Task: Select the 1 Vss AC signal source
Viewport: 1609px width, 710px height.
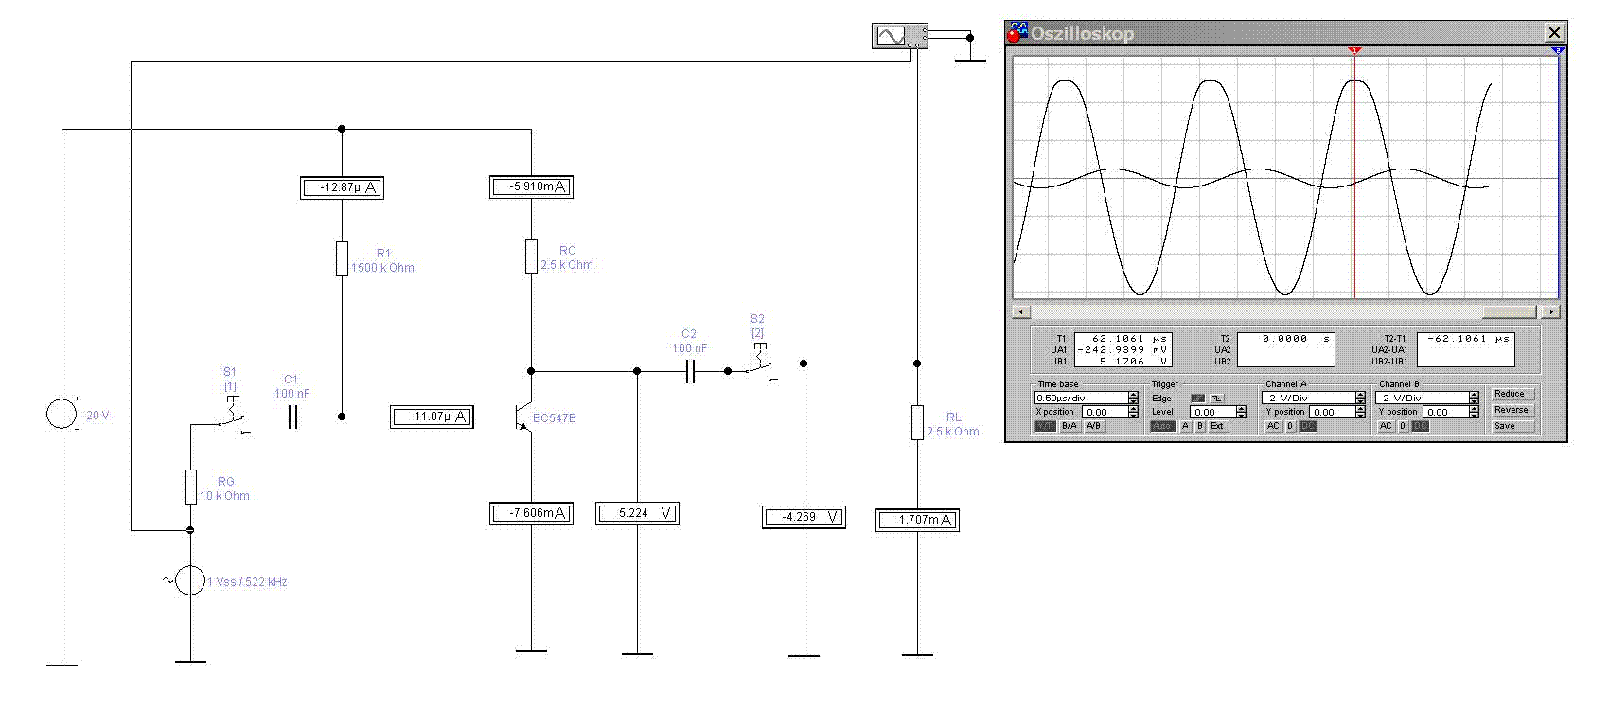Action: (190, 581)
